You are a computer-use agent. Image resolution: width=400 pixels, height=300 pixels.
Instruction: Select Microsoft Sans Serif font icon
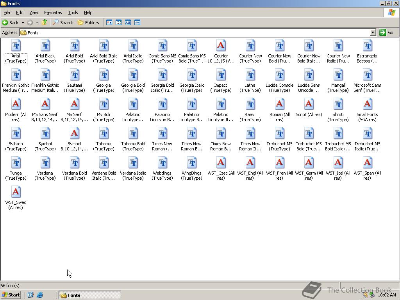[x=368, y=75]
